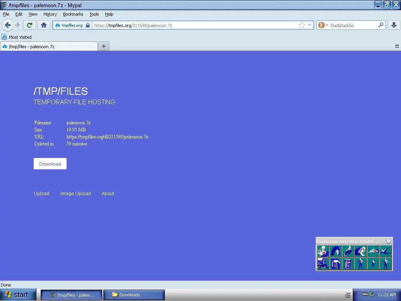401x301 pixels.
Task: Open a new tab with the plus button
Action: point(103,46)
